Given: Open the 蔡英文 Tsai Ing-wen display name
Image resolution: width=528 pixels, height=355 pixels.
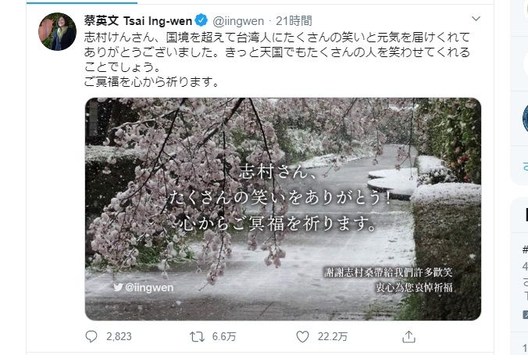Looking at the screenshot, I should click(x=138, y=21).
